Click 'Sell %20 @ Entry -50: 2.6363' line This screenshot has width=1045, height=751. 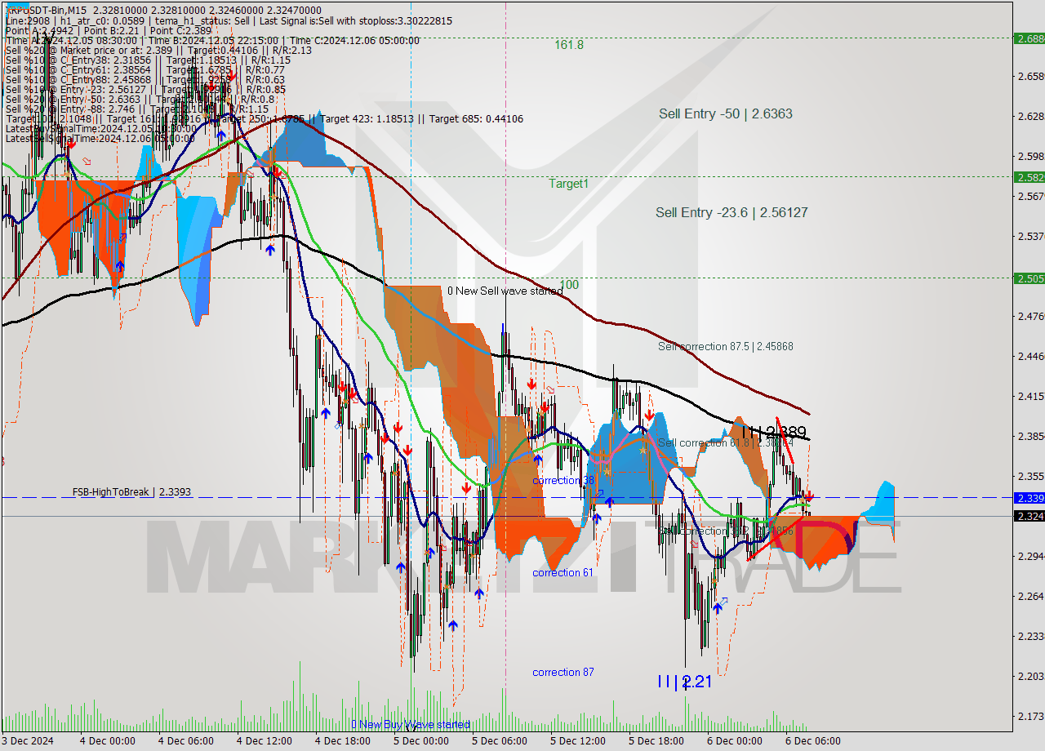[139, 99]
